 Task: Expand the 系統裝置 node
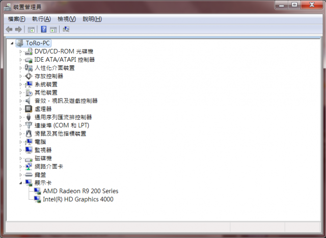coord(20,84)
